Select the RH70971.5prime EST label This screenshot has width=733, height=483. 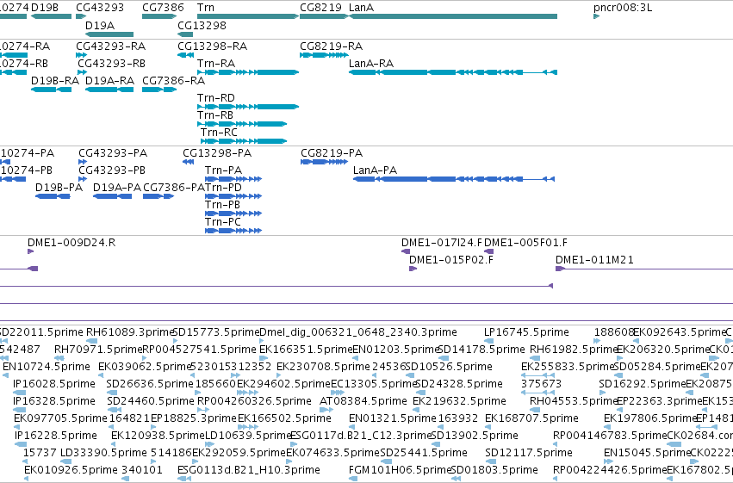click(x=98, y=350)
